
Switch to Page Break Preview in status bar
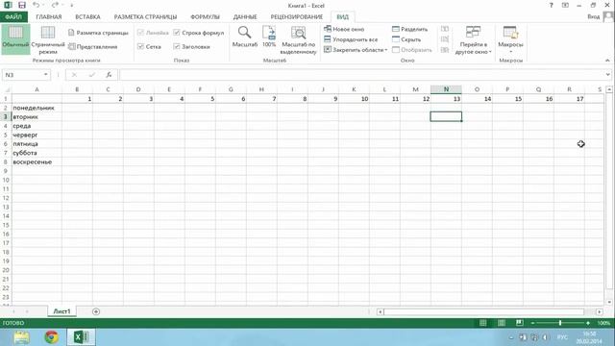[519, 323]
